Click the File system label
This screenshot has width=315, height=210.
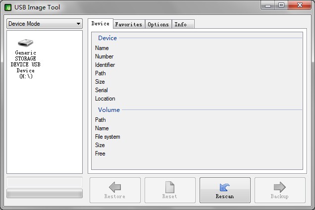coord(107,137)
